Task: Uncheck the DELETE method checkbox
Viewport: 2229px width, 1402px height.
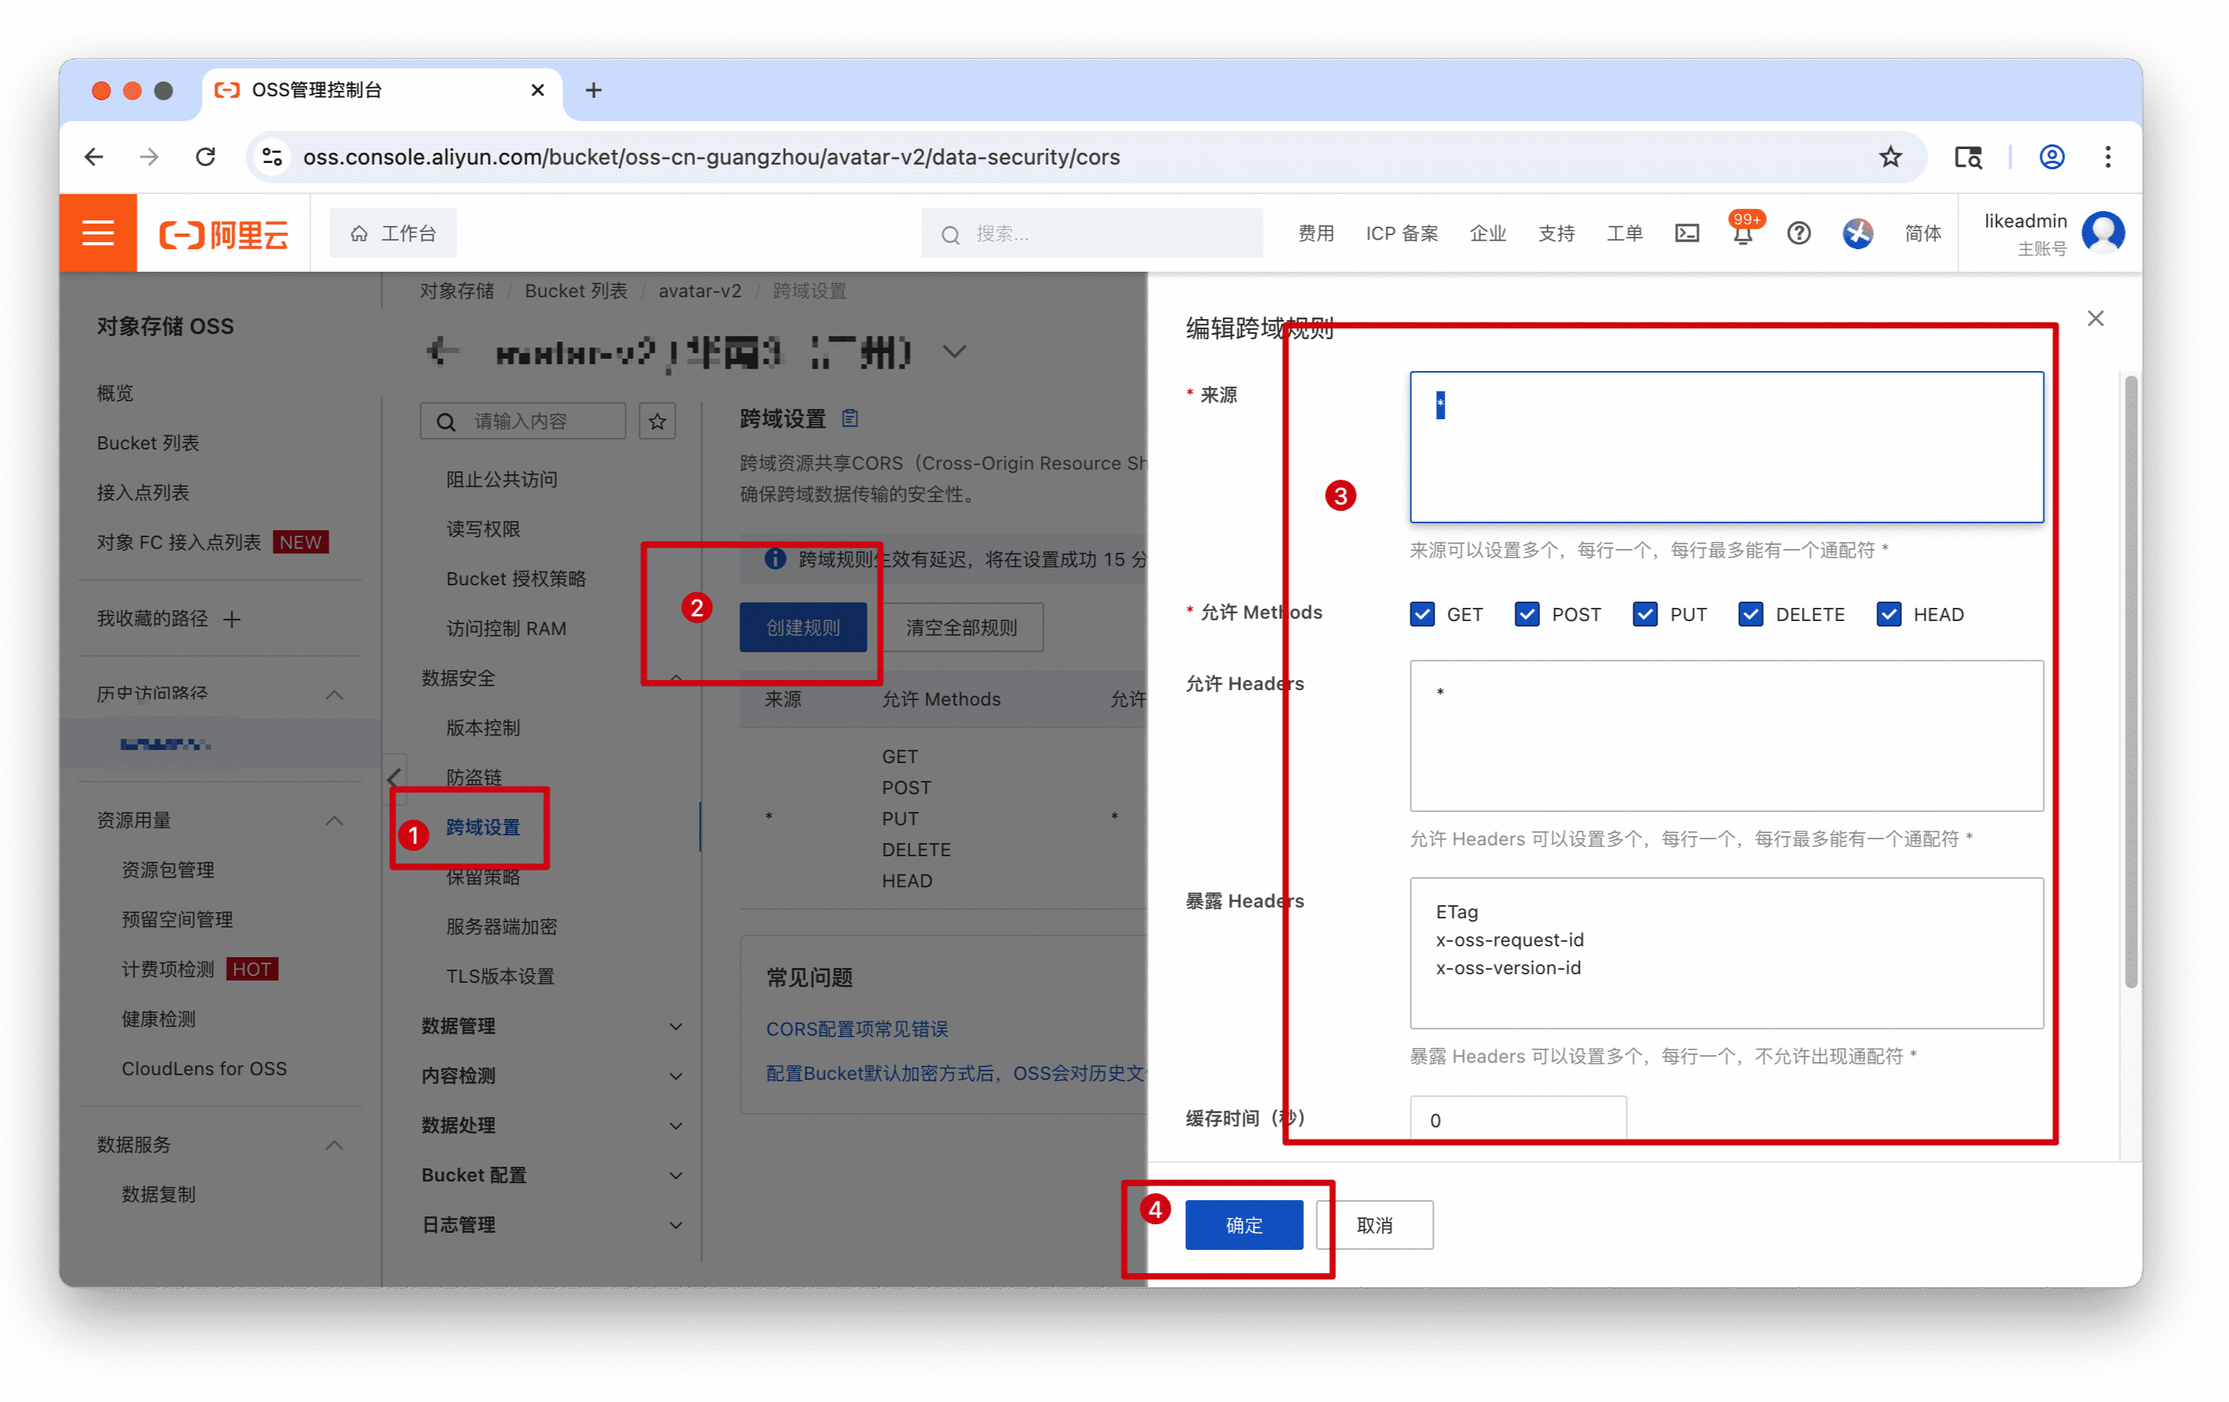Action: 1751,615
